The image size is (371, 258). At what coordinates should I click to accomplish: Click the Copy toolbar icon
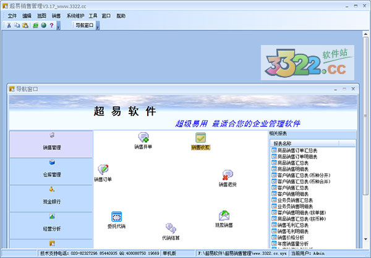17,25
